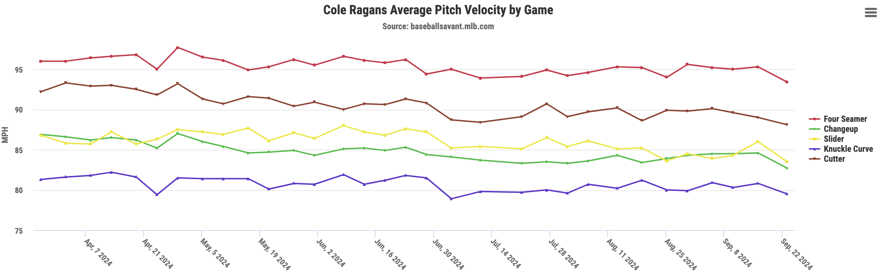Click the chart title text
883x280 pixels.
pos(438,10)
